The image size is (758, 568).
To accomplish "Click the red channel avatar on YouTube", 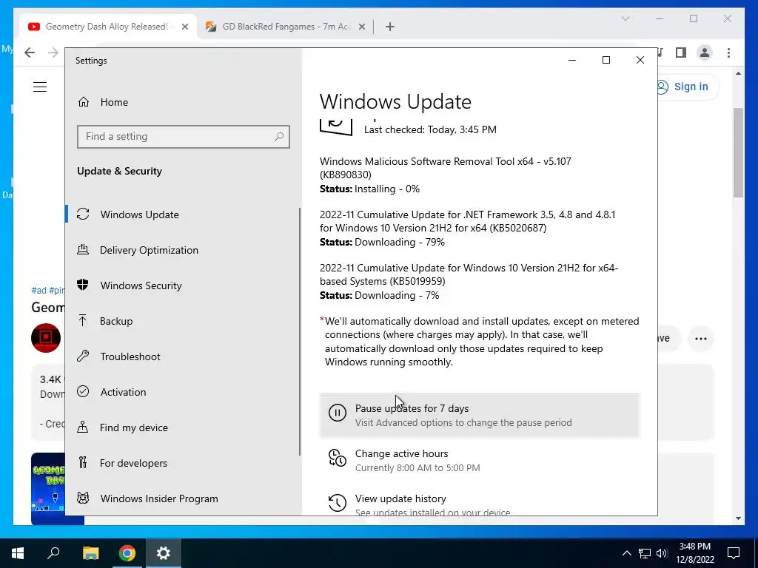I will click(46, 338).
